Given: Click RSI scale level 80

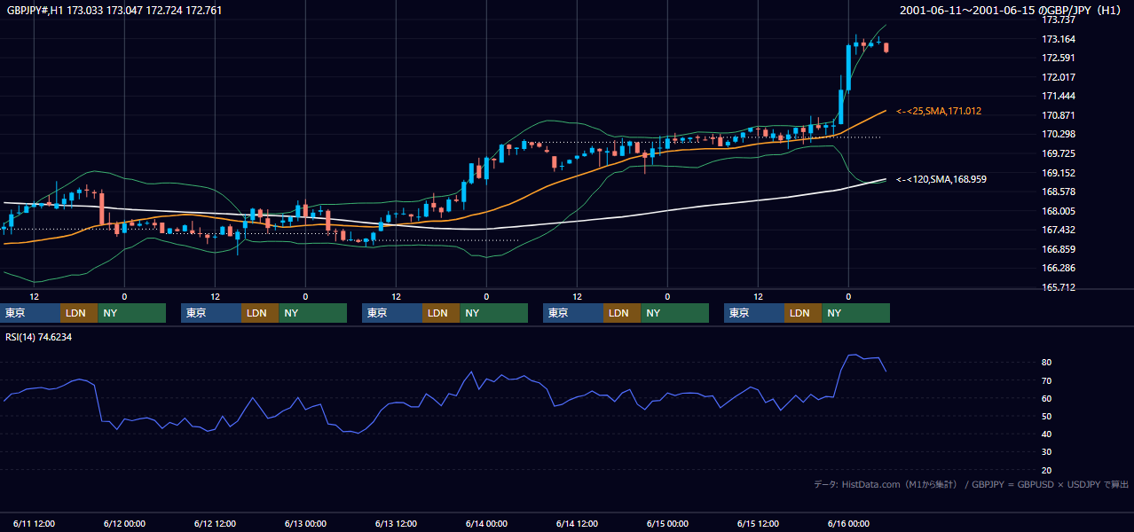Looking at the screenshot, I should [x=1046, y=363].
